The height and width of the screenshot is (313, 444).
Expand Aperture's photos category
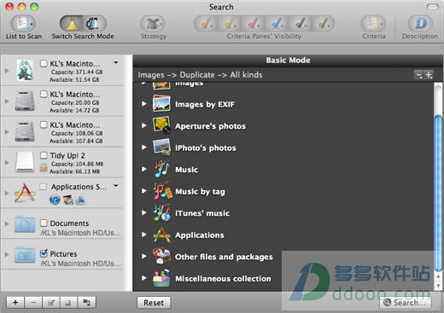[144, 125]
